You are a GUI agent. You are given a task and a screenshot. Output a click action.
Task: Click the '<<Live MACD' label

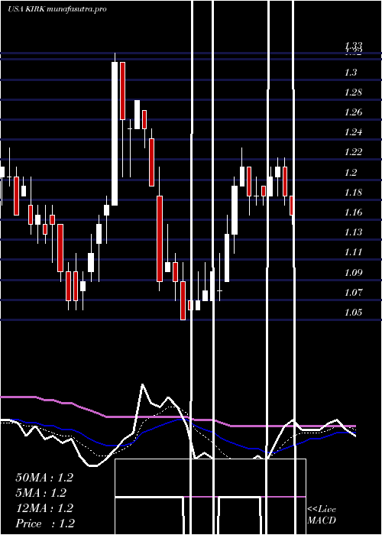tap(322, 515)
